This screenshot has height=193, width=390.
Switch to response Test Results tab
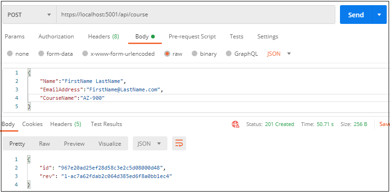[106, 124]
